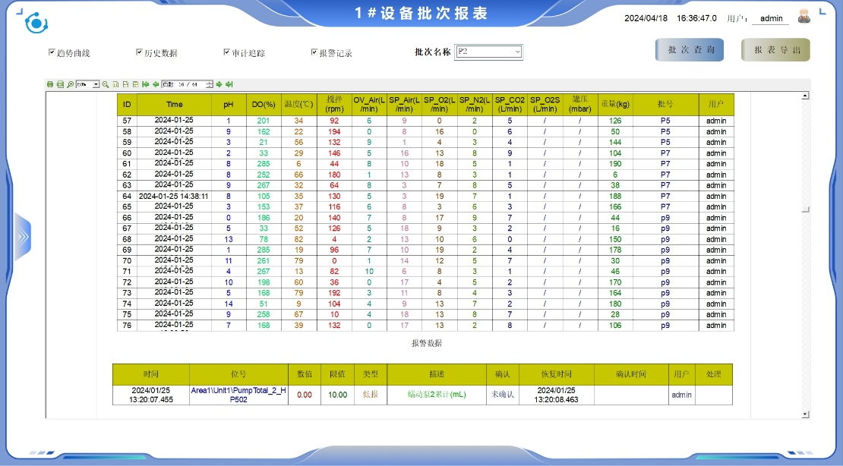Click the zoom in magnifier icon
This screenshot has height=466, width=843.
(x=70, y=84)
